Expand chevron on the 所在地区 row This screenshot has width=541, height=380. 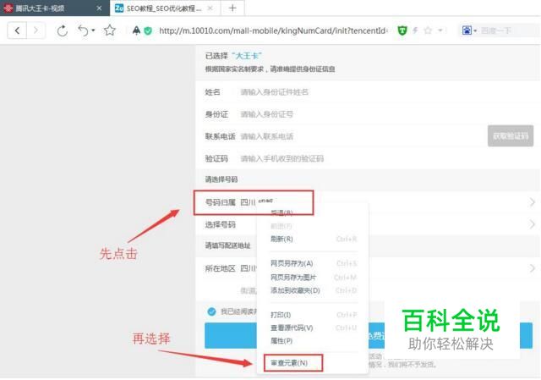[532, 268]
